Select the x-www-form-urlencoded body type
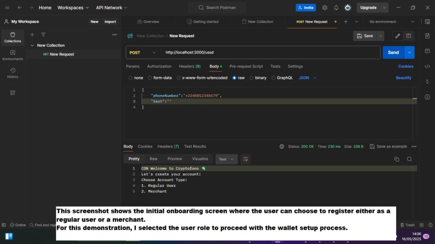The width and height of the screenshot is (435, 244). tap(179, 78)
